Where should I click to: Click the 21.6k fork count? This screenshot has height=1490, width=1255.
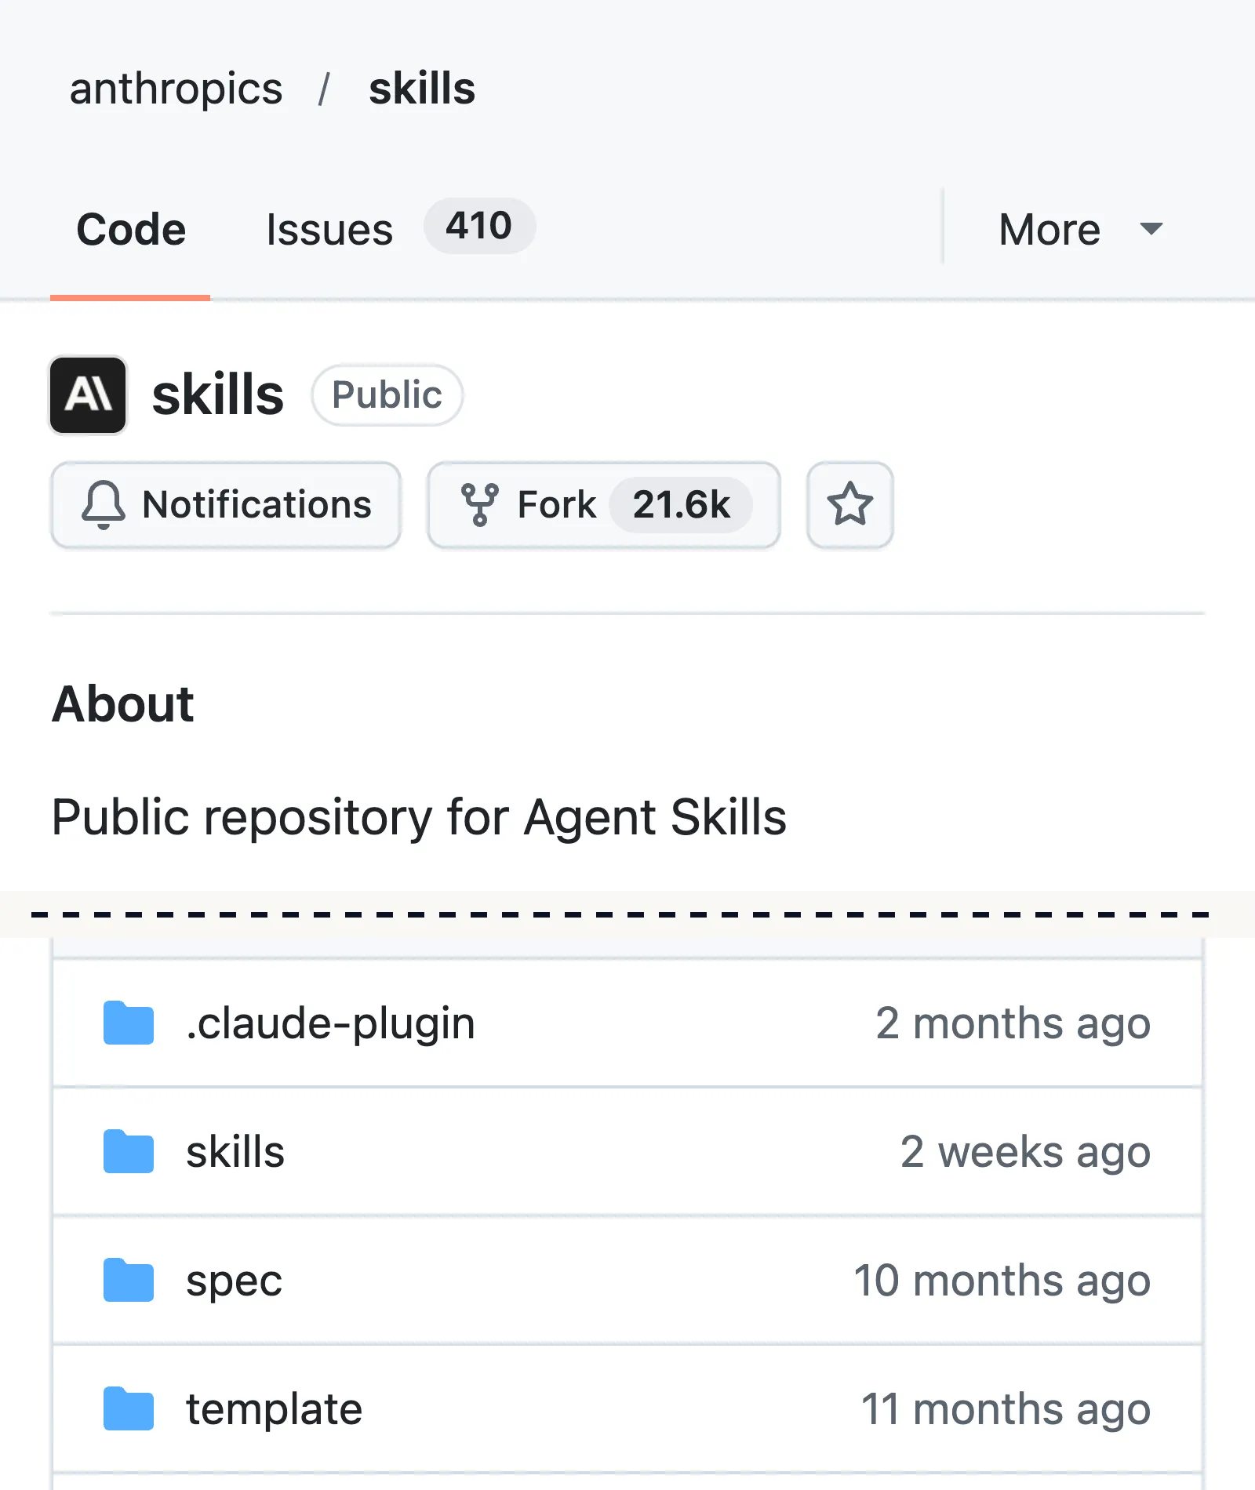coord(682,504)
